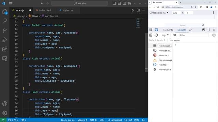Image resolution: width=218 pixels, height=122 pixels.
Task: Change encoding via UTF-8 status
Action: [x=93, y=120]
